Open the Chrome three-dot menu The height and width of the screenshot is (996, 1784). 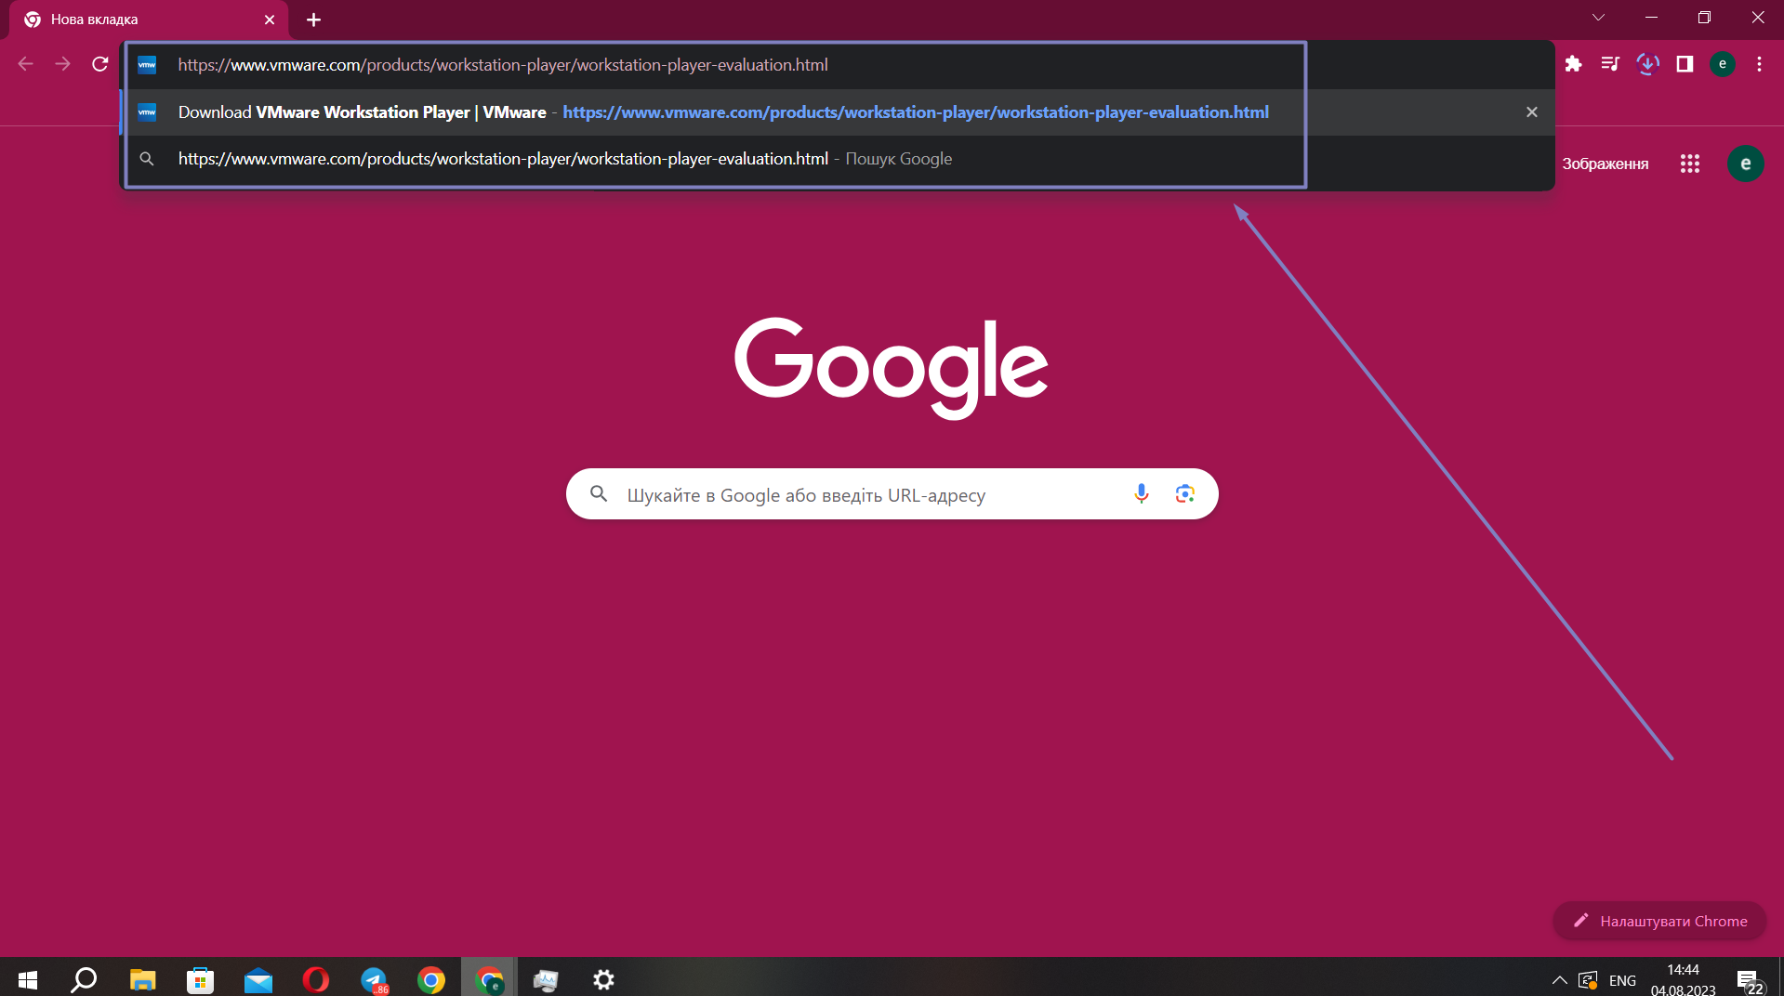tap(1759, 64)
